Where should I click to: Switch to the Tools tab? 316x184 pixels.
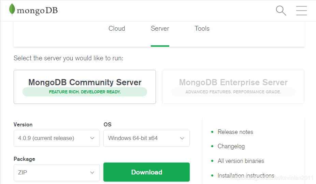click(x=202, y=28)
